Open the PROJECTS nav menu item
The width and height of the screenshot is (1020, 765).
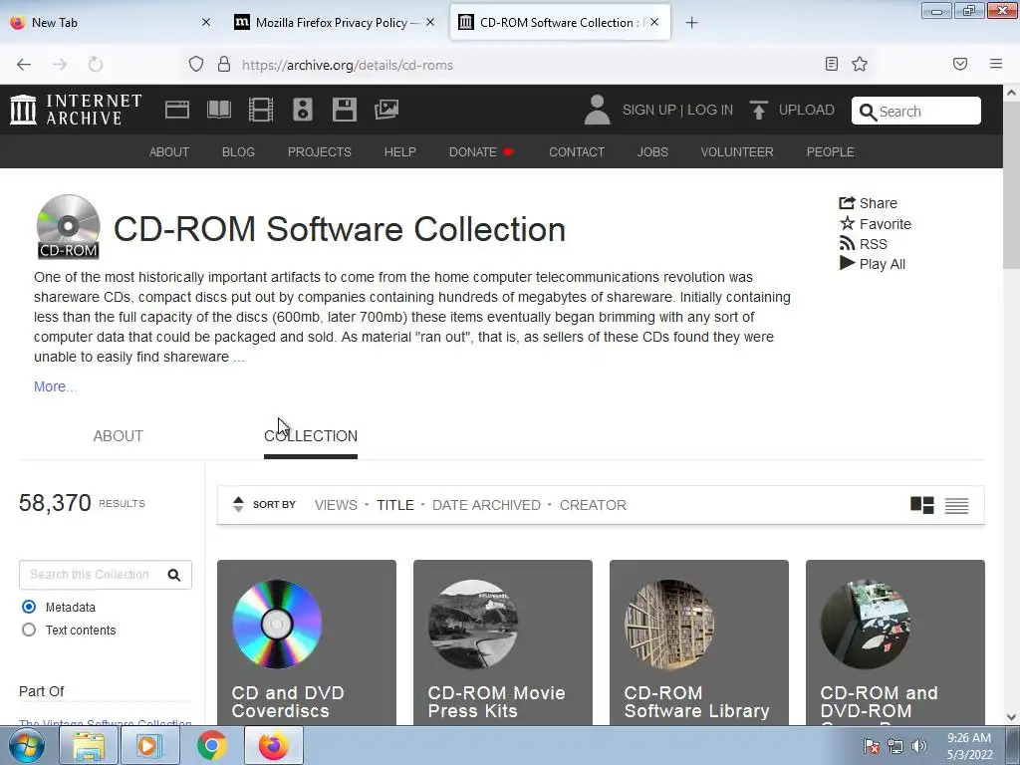[x=320, y=151]
